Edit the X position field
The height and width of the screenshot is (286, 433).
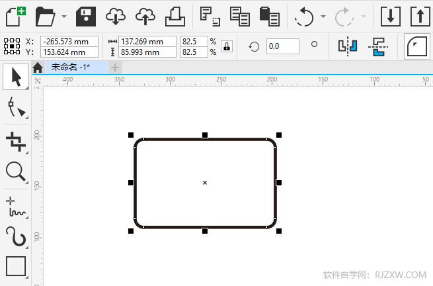[x=69, y=42]
